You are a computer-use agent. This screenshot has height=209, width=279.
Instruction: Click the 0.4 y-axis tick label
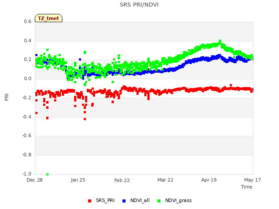pyautogui.click(x=27, y=40)
